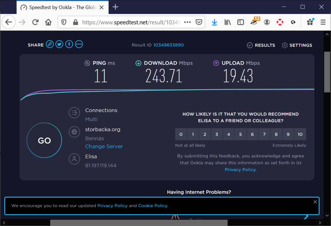The image size is (331, 226).
Task: Rate recommendation 3
Action: (217, 134)
